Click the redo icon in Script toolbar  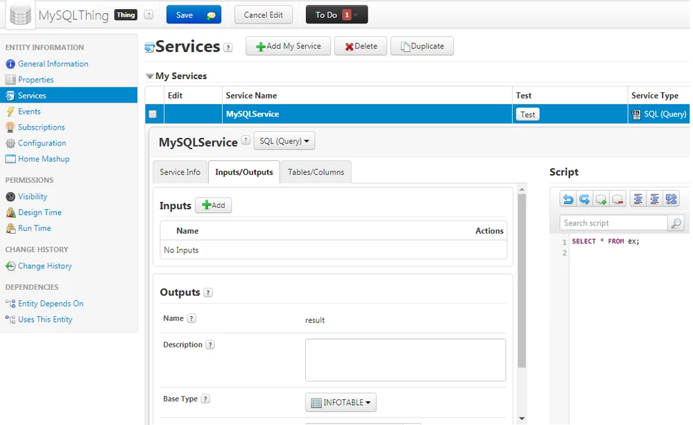point(584,199)
